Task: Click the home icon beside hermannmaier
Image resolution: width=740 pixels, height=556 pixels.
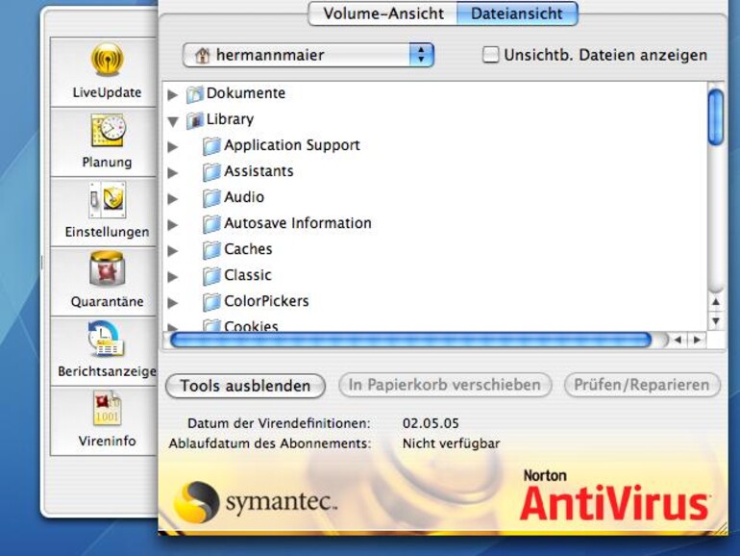Action: [203, 55]
